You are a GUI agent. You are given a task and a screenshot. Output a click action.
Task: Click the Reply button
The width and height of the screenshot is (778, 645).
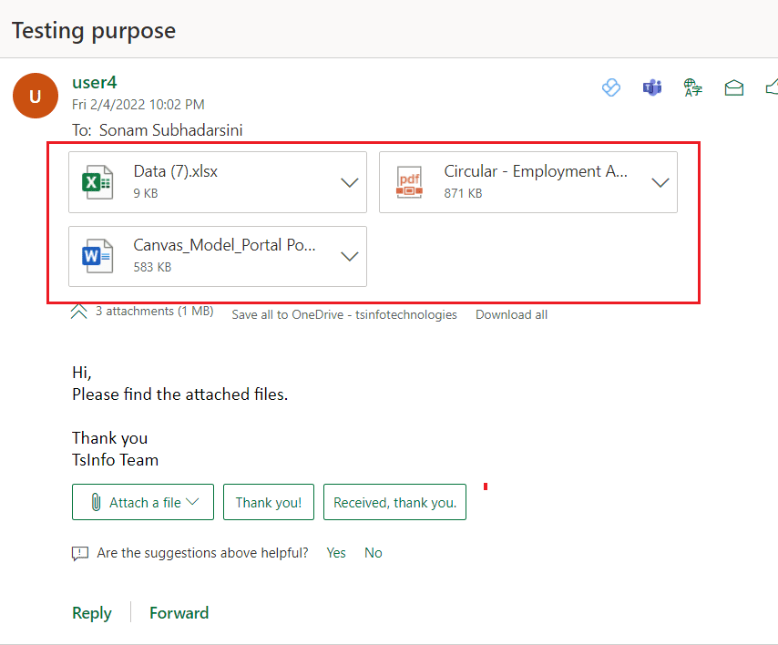[x=92, y=613]
